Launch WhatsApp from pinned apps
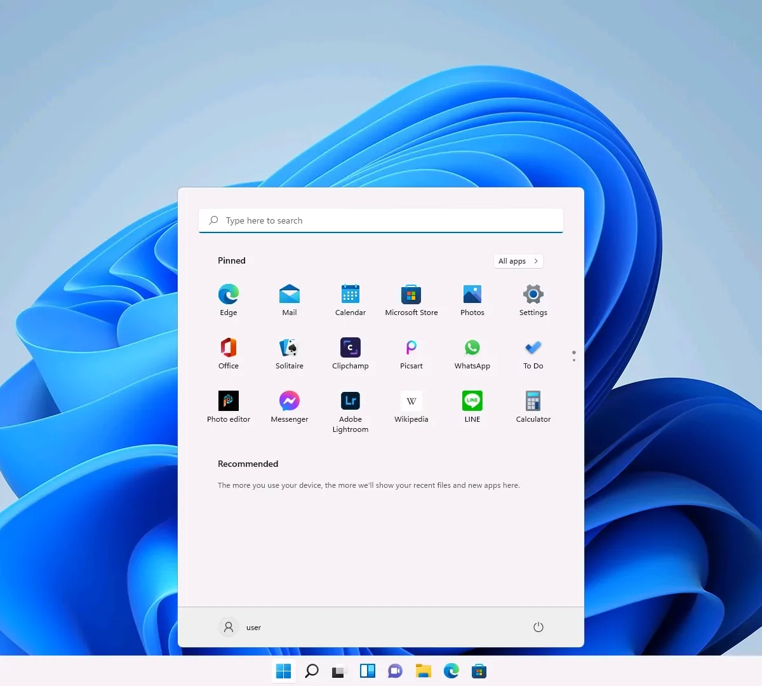Viewport: 762px width, 686px height. 472,353
